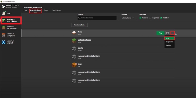
Task: Click the three-dot menu of New installation
Action: click(x=173, y=33)
